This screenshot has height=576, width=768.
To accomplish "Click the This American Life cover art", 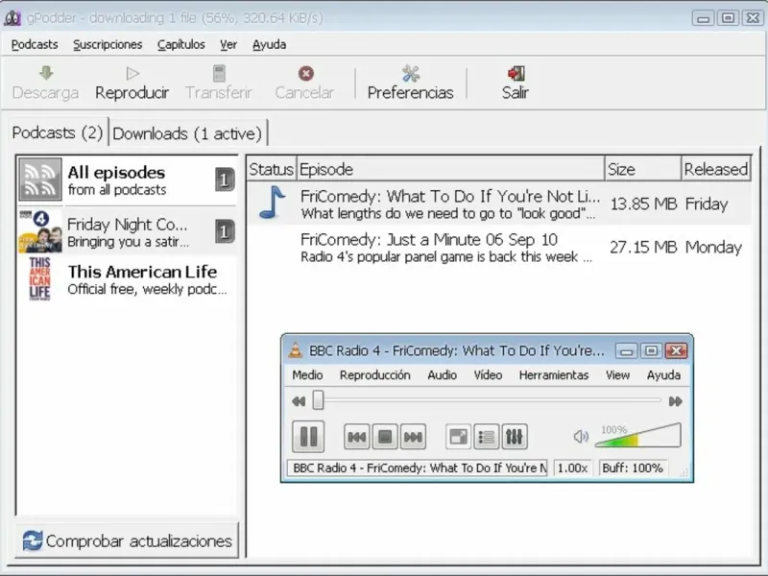I will 40,278.
